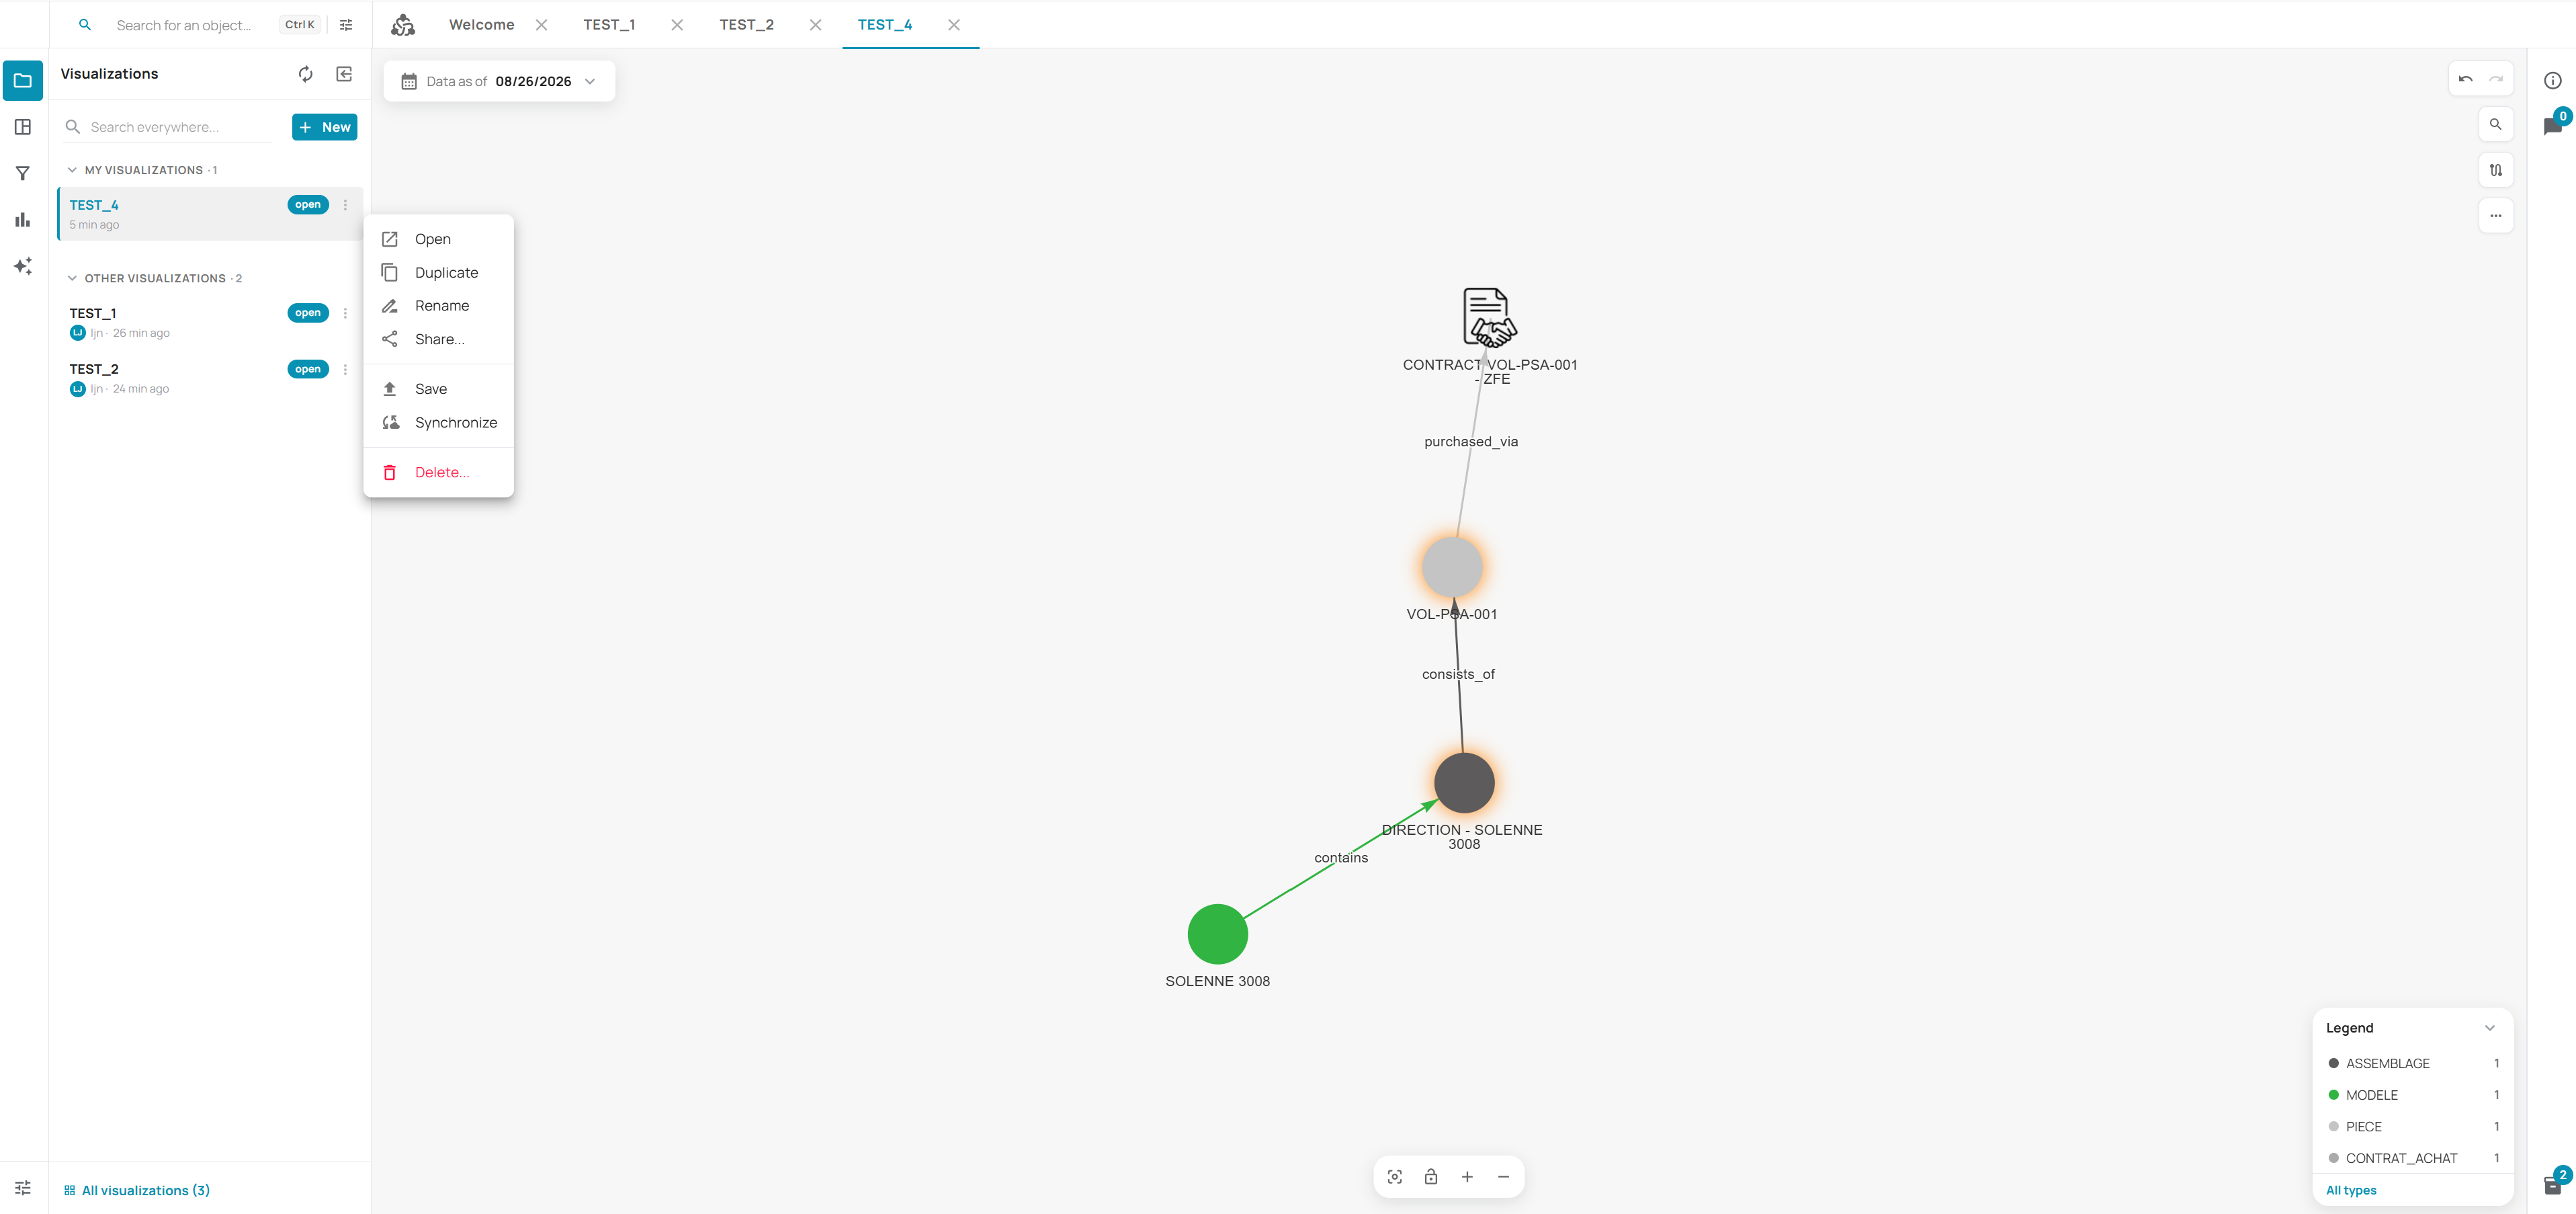Open the more options ellipsis on canvas
The height and width of the screenshot is (1214, 2576).
[2496, 216]
